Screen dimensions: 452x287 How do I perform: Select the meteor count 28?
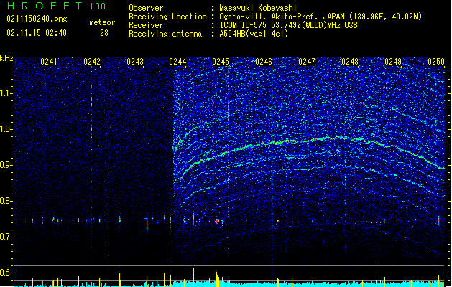tap(104, 33)
